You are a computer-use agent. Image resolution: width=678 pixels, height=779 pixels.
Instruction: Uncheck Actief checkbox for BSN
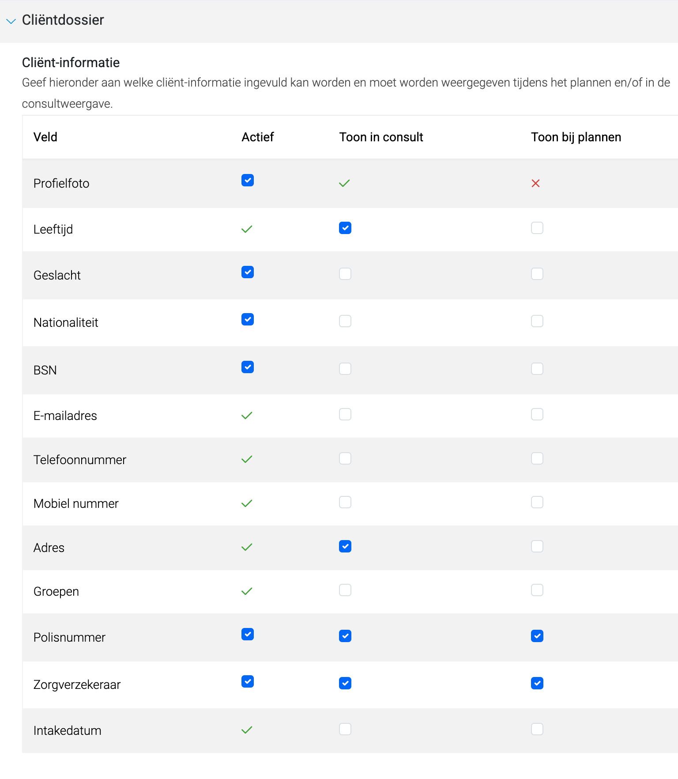248,367
